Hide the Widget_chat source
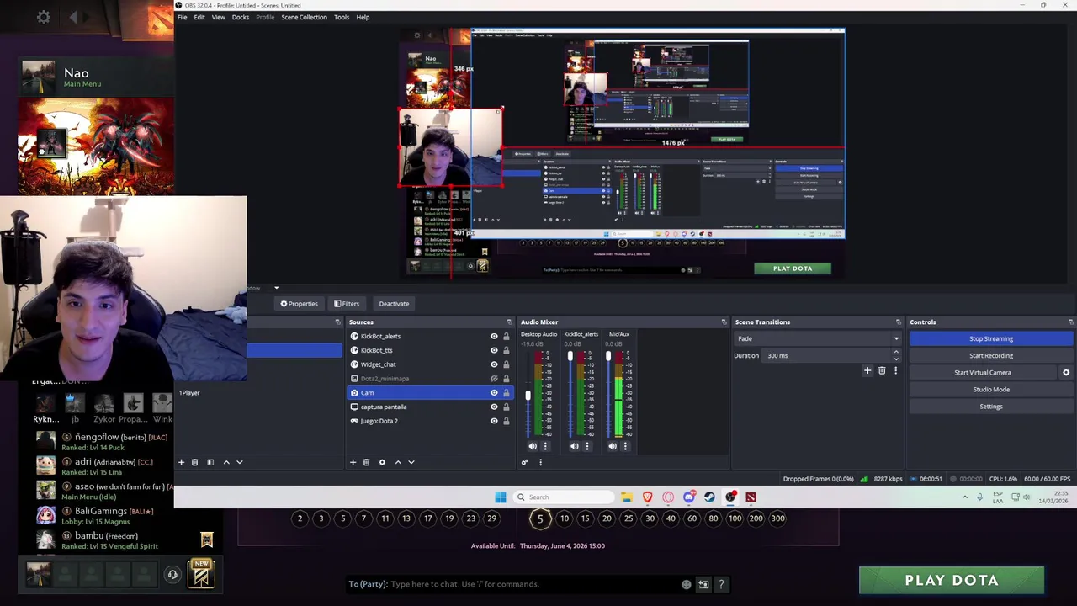The image size is (1077, 606). [x=494, y=364]
